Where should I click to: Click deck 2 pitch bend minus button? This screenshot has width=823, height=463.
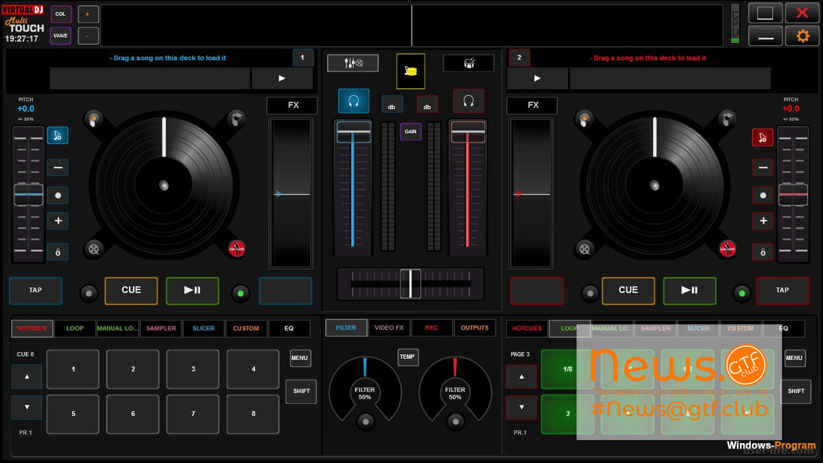click(763, 167)
